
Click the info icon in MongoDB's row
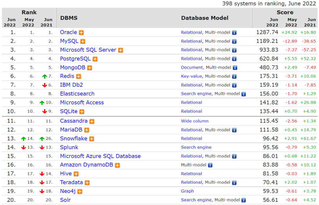235,68
